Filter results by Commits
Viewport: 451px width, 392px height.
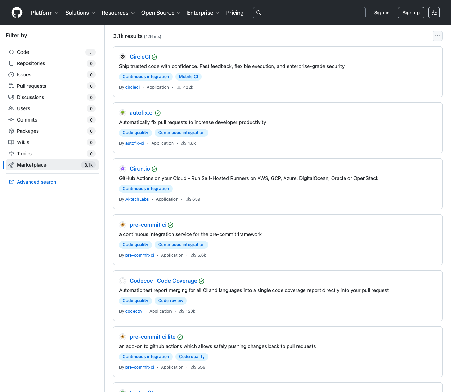click(52, 120)
